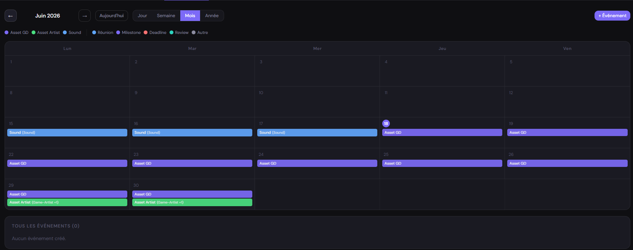The width and height of the screenshot is (633, 250).
Task: Toggle the Autre legend filter
Action: (200, 32)
